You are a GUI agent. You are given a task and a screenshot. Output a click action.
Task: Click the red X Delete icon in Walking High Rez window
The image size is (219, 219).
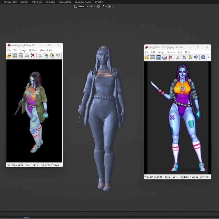[x=33, y=55]
